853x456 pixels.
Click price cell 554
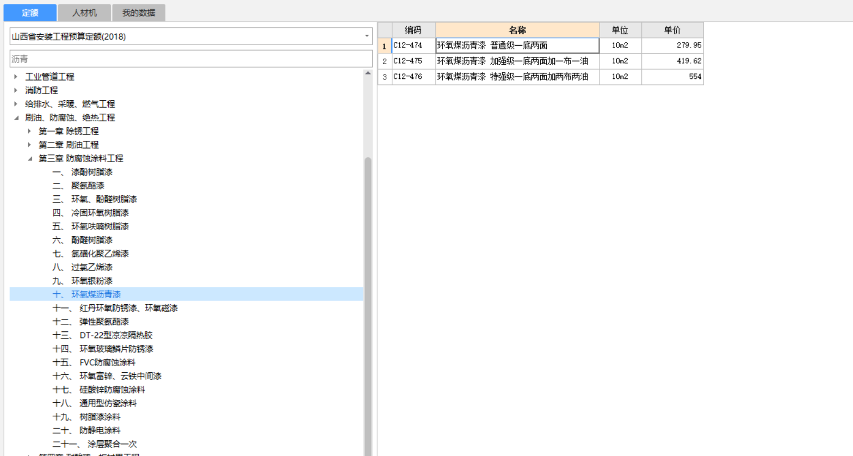tap(672, 77)
